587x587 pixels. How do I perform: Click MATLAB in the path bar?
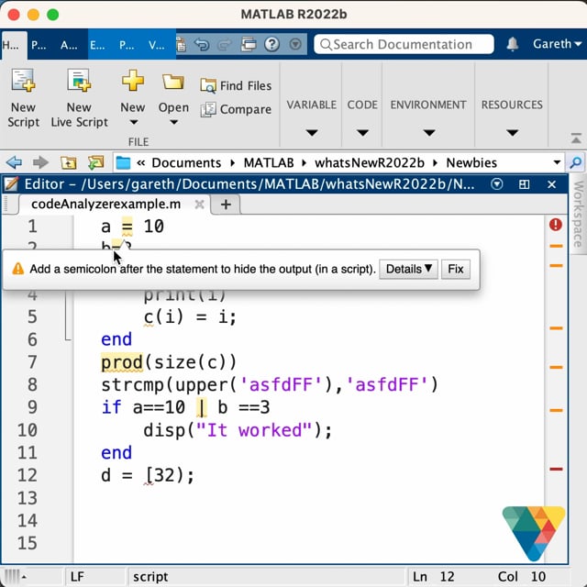(x=269, y=163)
